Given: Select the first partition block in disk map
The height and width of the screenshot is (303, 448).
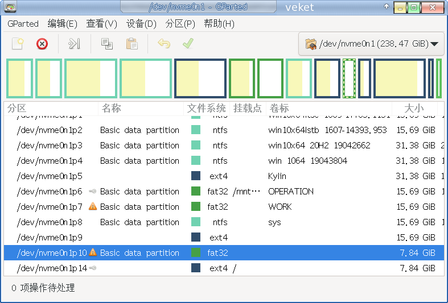Looking at the screenshot, I should (19, 78).
